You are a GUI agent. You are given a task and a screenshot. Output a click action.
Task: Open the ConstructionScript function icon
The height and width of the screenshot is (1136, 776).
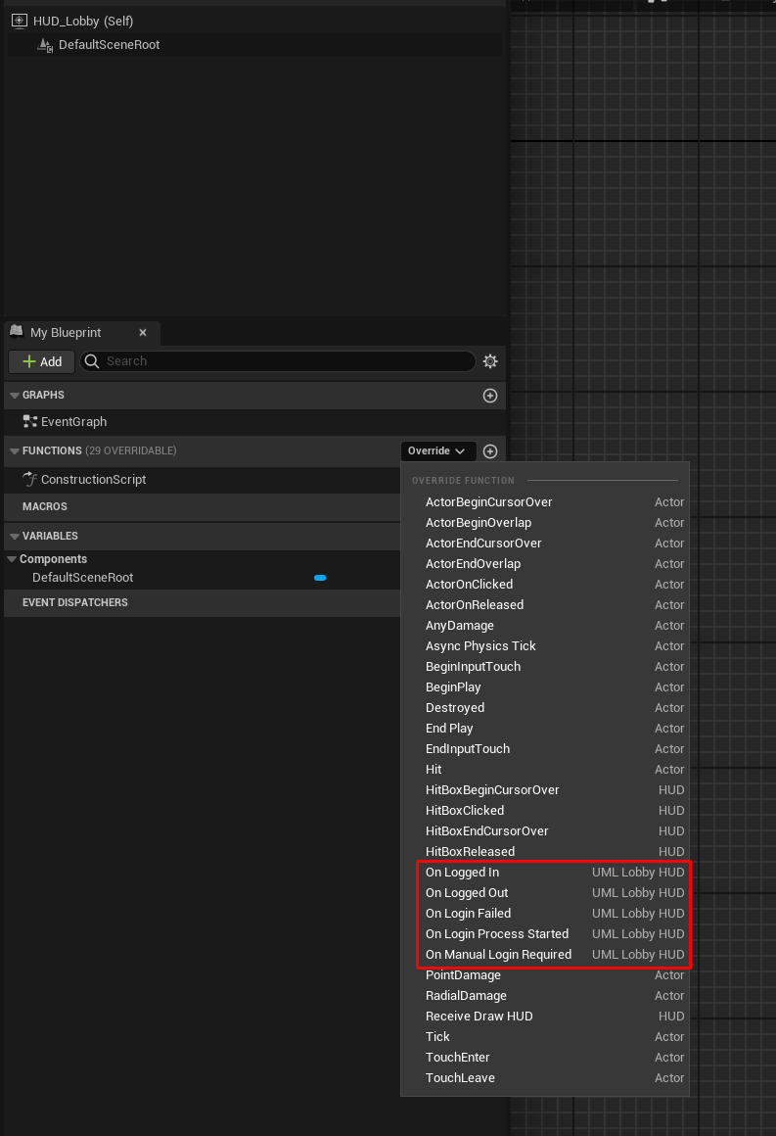[30, 480]
